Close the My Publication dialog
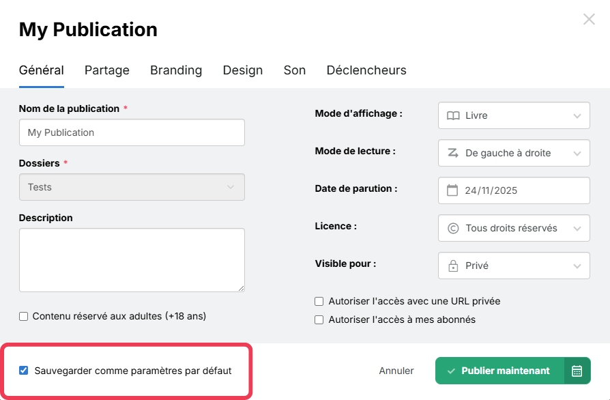 [x=589, y=19]
